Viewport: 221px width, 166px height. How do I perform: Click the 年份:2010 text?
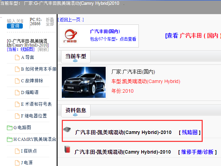coord(122,91)
